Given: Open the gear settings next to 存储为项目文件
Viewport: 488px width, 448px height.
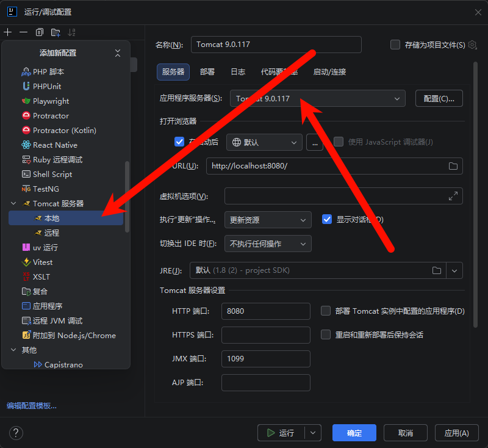Looking at the screenshot, I should (472, 45).
